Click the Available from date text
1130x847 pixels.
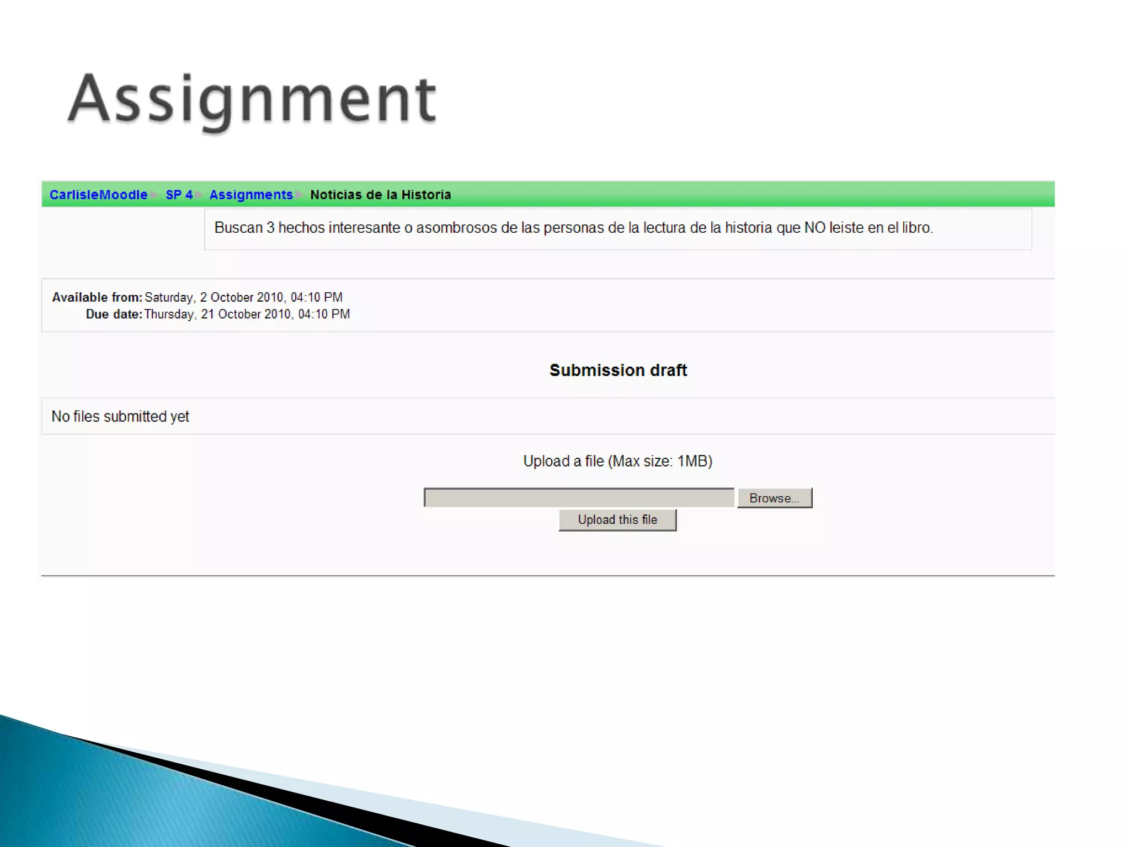click(x=243, y=297)
